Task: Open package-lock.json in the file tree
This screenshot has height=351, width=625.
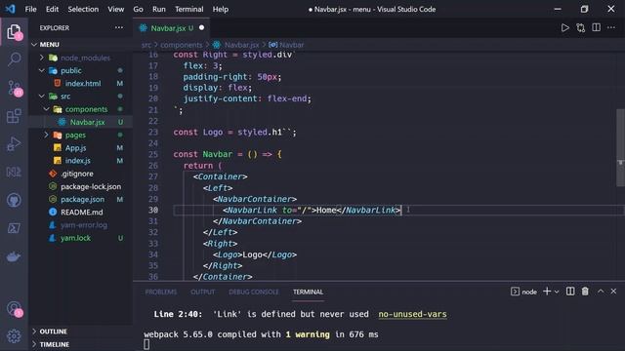Action: point(91,186)
